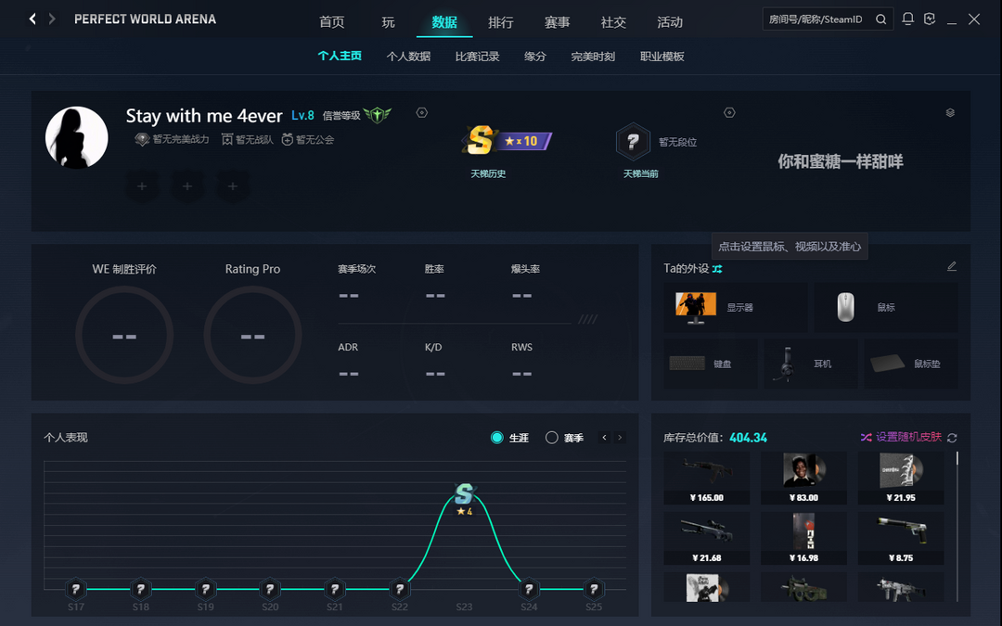Select the 赛季 radio button
1002x626 pixels.
[551, 438]
